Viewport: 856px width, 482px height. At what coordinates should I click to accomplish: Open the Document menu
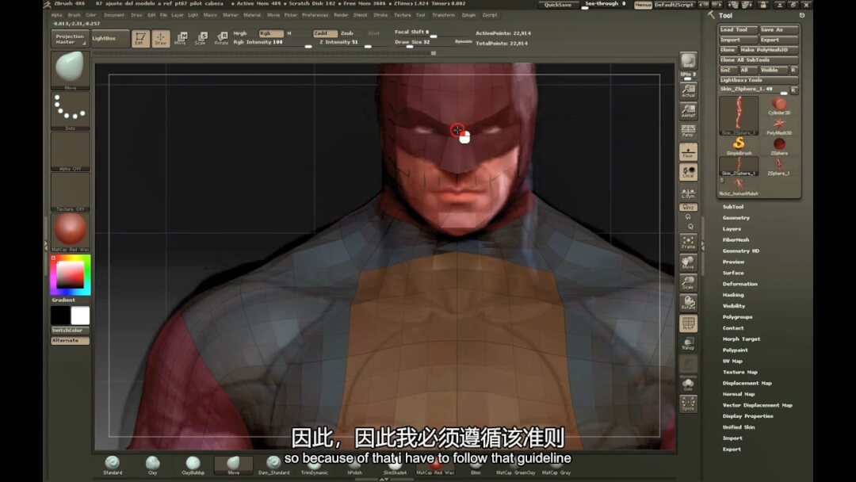(114, 15)
